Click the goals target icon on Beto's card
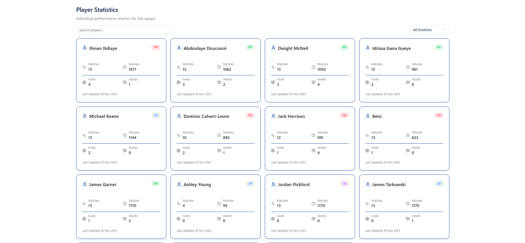Image resolution: width=525 pixels, height=243 pixels. [x=367, y=151]
